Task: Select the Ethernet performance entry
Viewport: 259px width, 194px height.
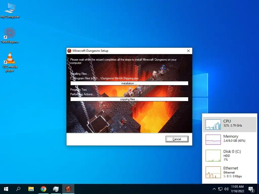Action: click(230, 172)
